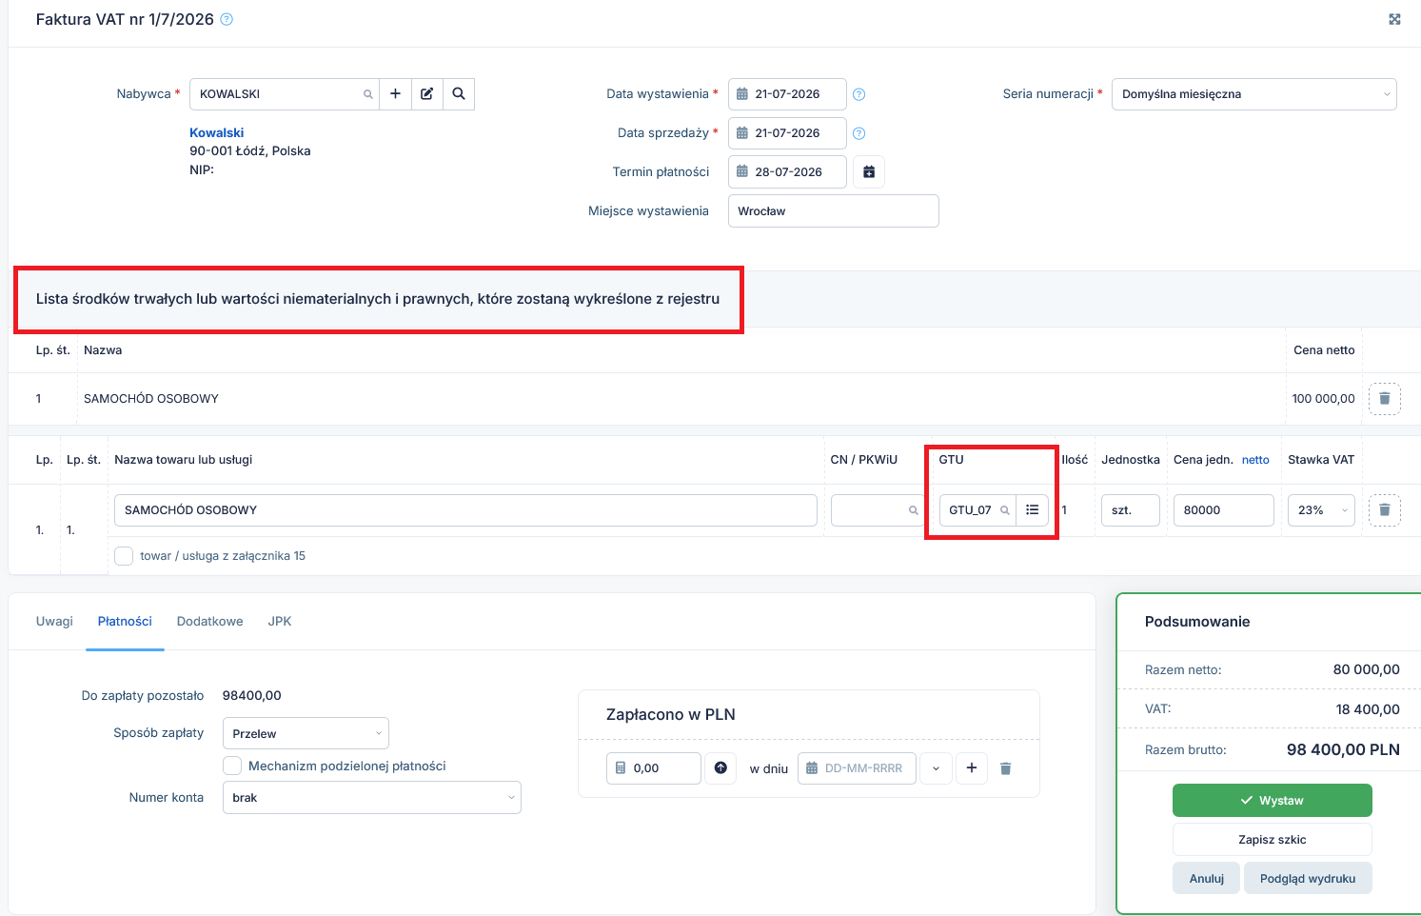Viewport: 1421px width, 916px height.
Task: Open the Stawka VAT 23% dropdown
Action: [1321, 510]
